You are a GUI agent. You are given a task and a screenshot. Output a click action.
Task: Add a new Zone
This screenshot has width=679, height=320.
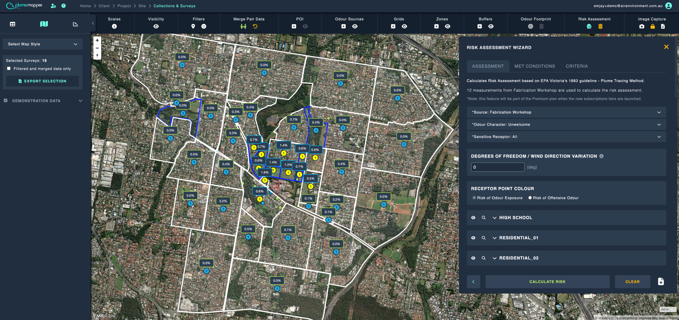(x=436, y=27)
